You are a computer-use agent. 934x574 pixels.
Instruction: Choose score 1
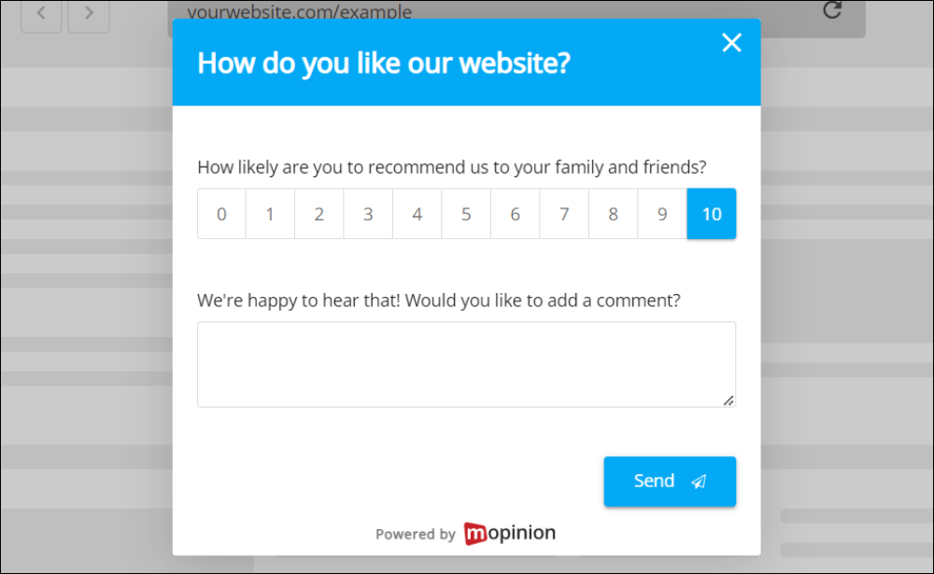[270, 214]
